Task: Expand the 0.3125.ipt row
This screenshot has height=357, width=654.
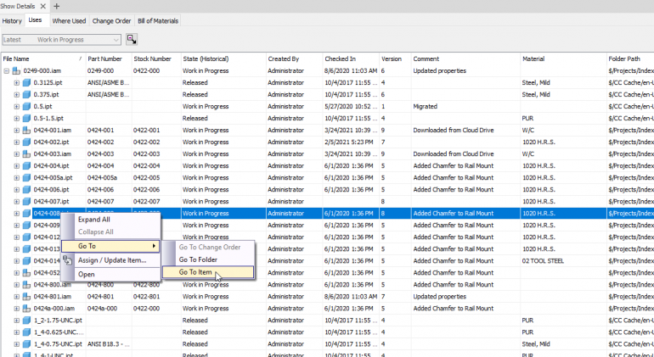Action: (x=17, y=82)
